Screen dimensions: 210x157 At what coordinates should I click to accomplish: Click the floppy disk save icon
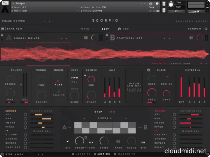[2, 29]
